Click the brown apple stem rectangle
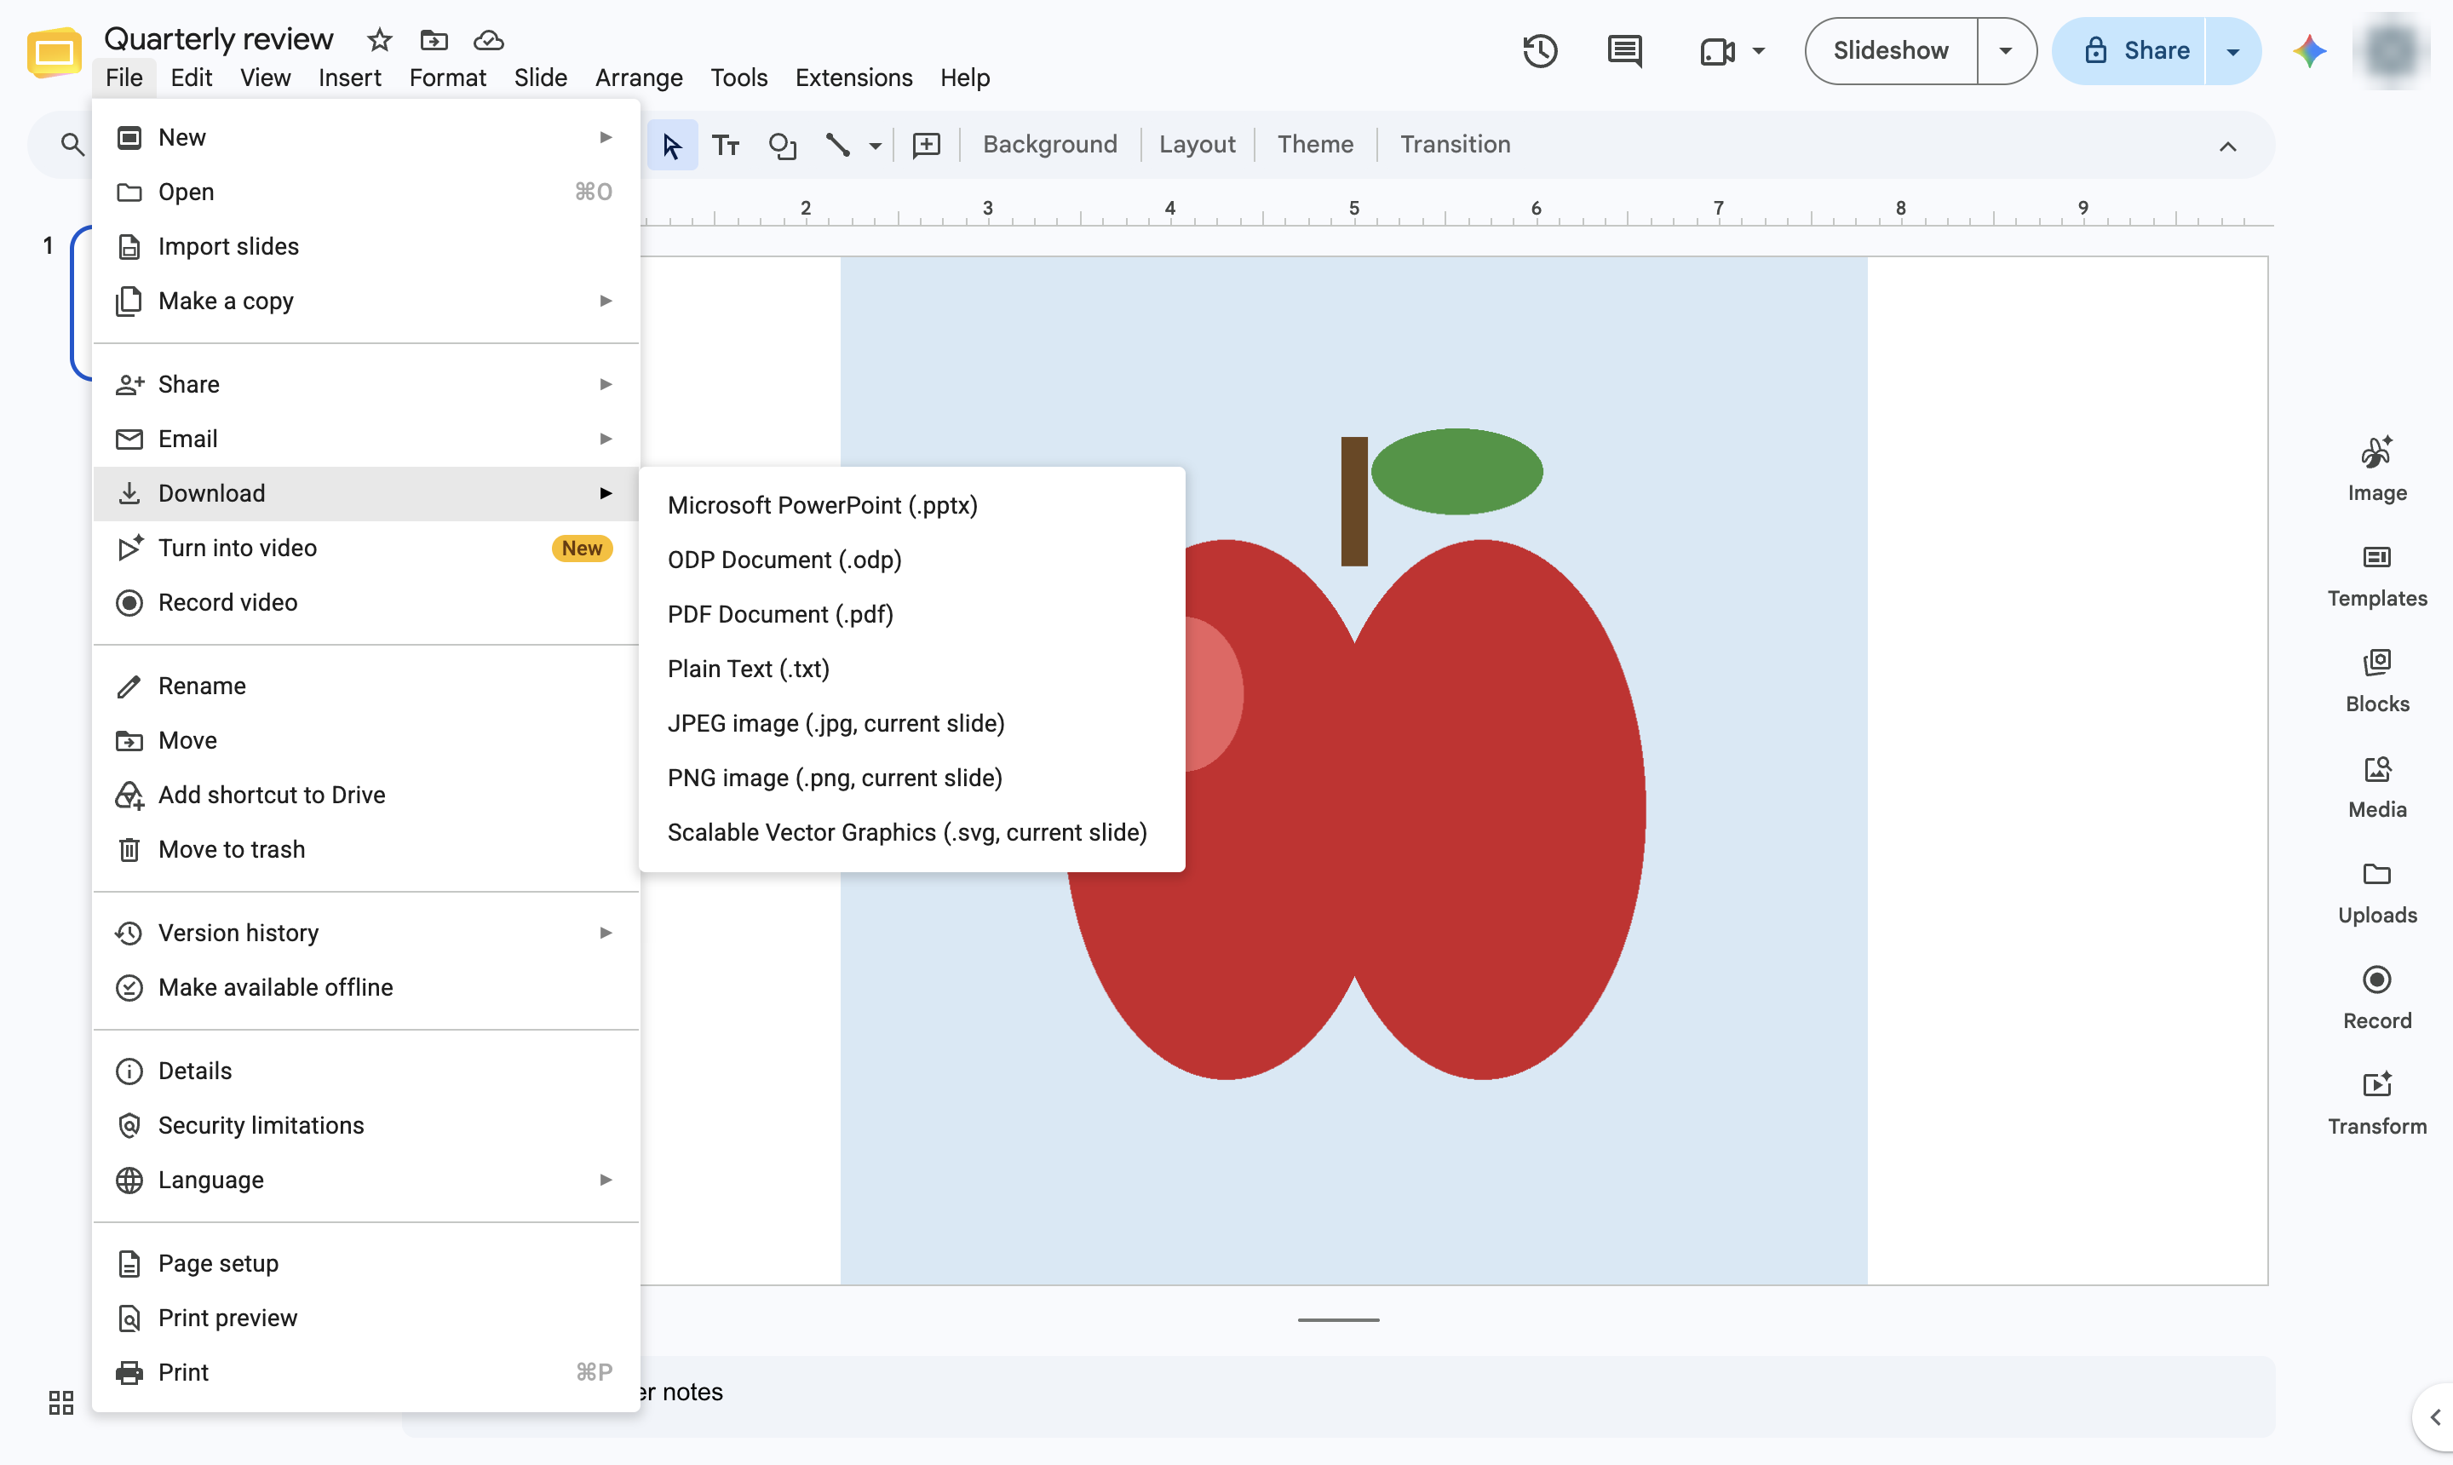2453x1465 pixels. [1353, 502]
